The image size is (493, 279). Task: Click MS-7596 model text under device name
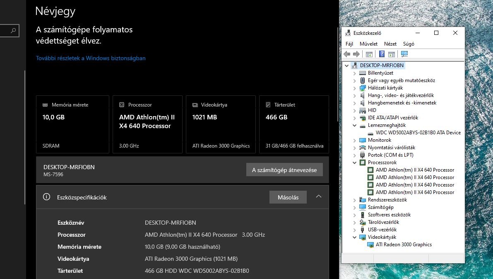point(53,175)
